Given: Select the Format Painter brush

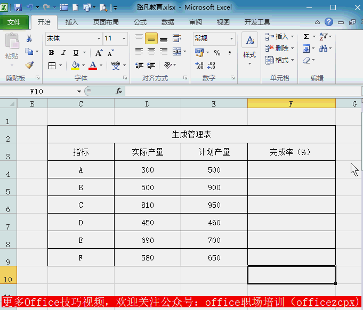Looking at the screenshot, I should tap(29, 65).
